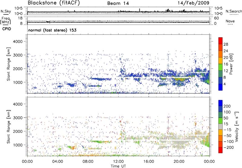Click the 18 tick on frequency axis
242x168 pixels.
coord(20,18)
